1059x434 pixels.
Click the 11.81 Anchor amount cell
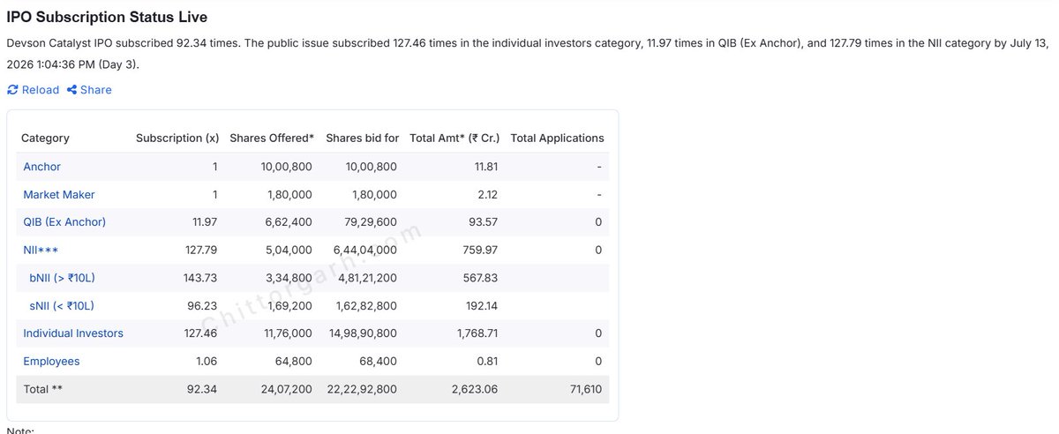[485, 167]
